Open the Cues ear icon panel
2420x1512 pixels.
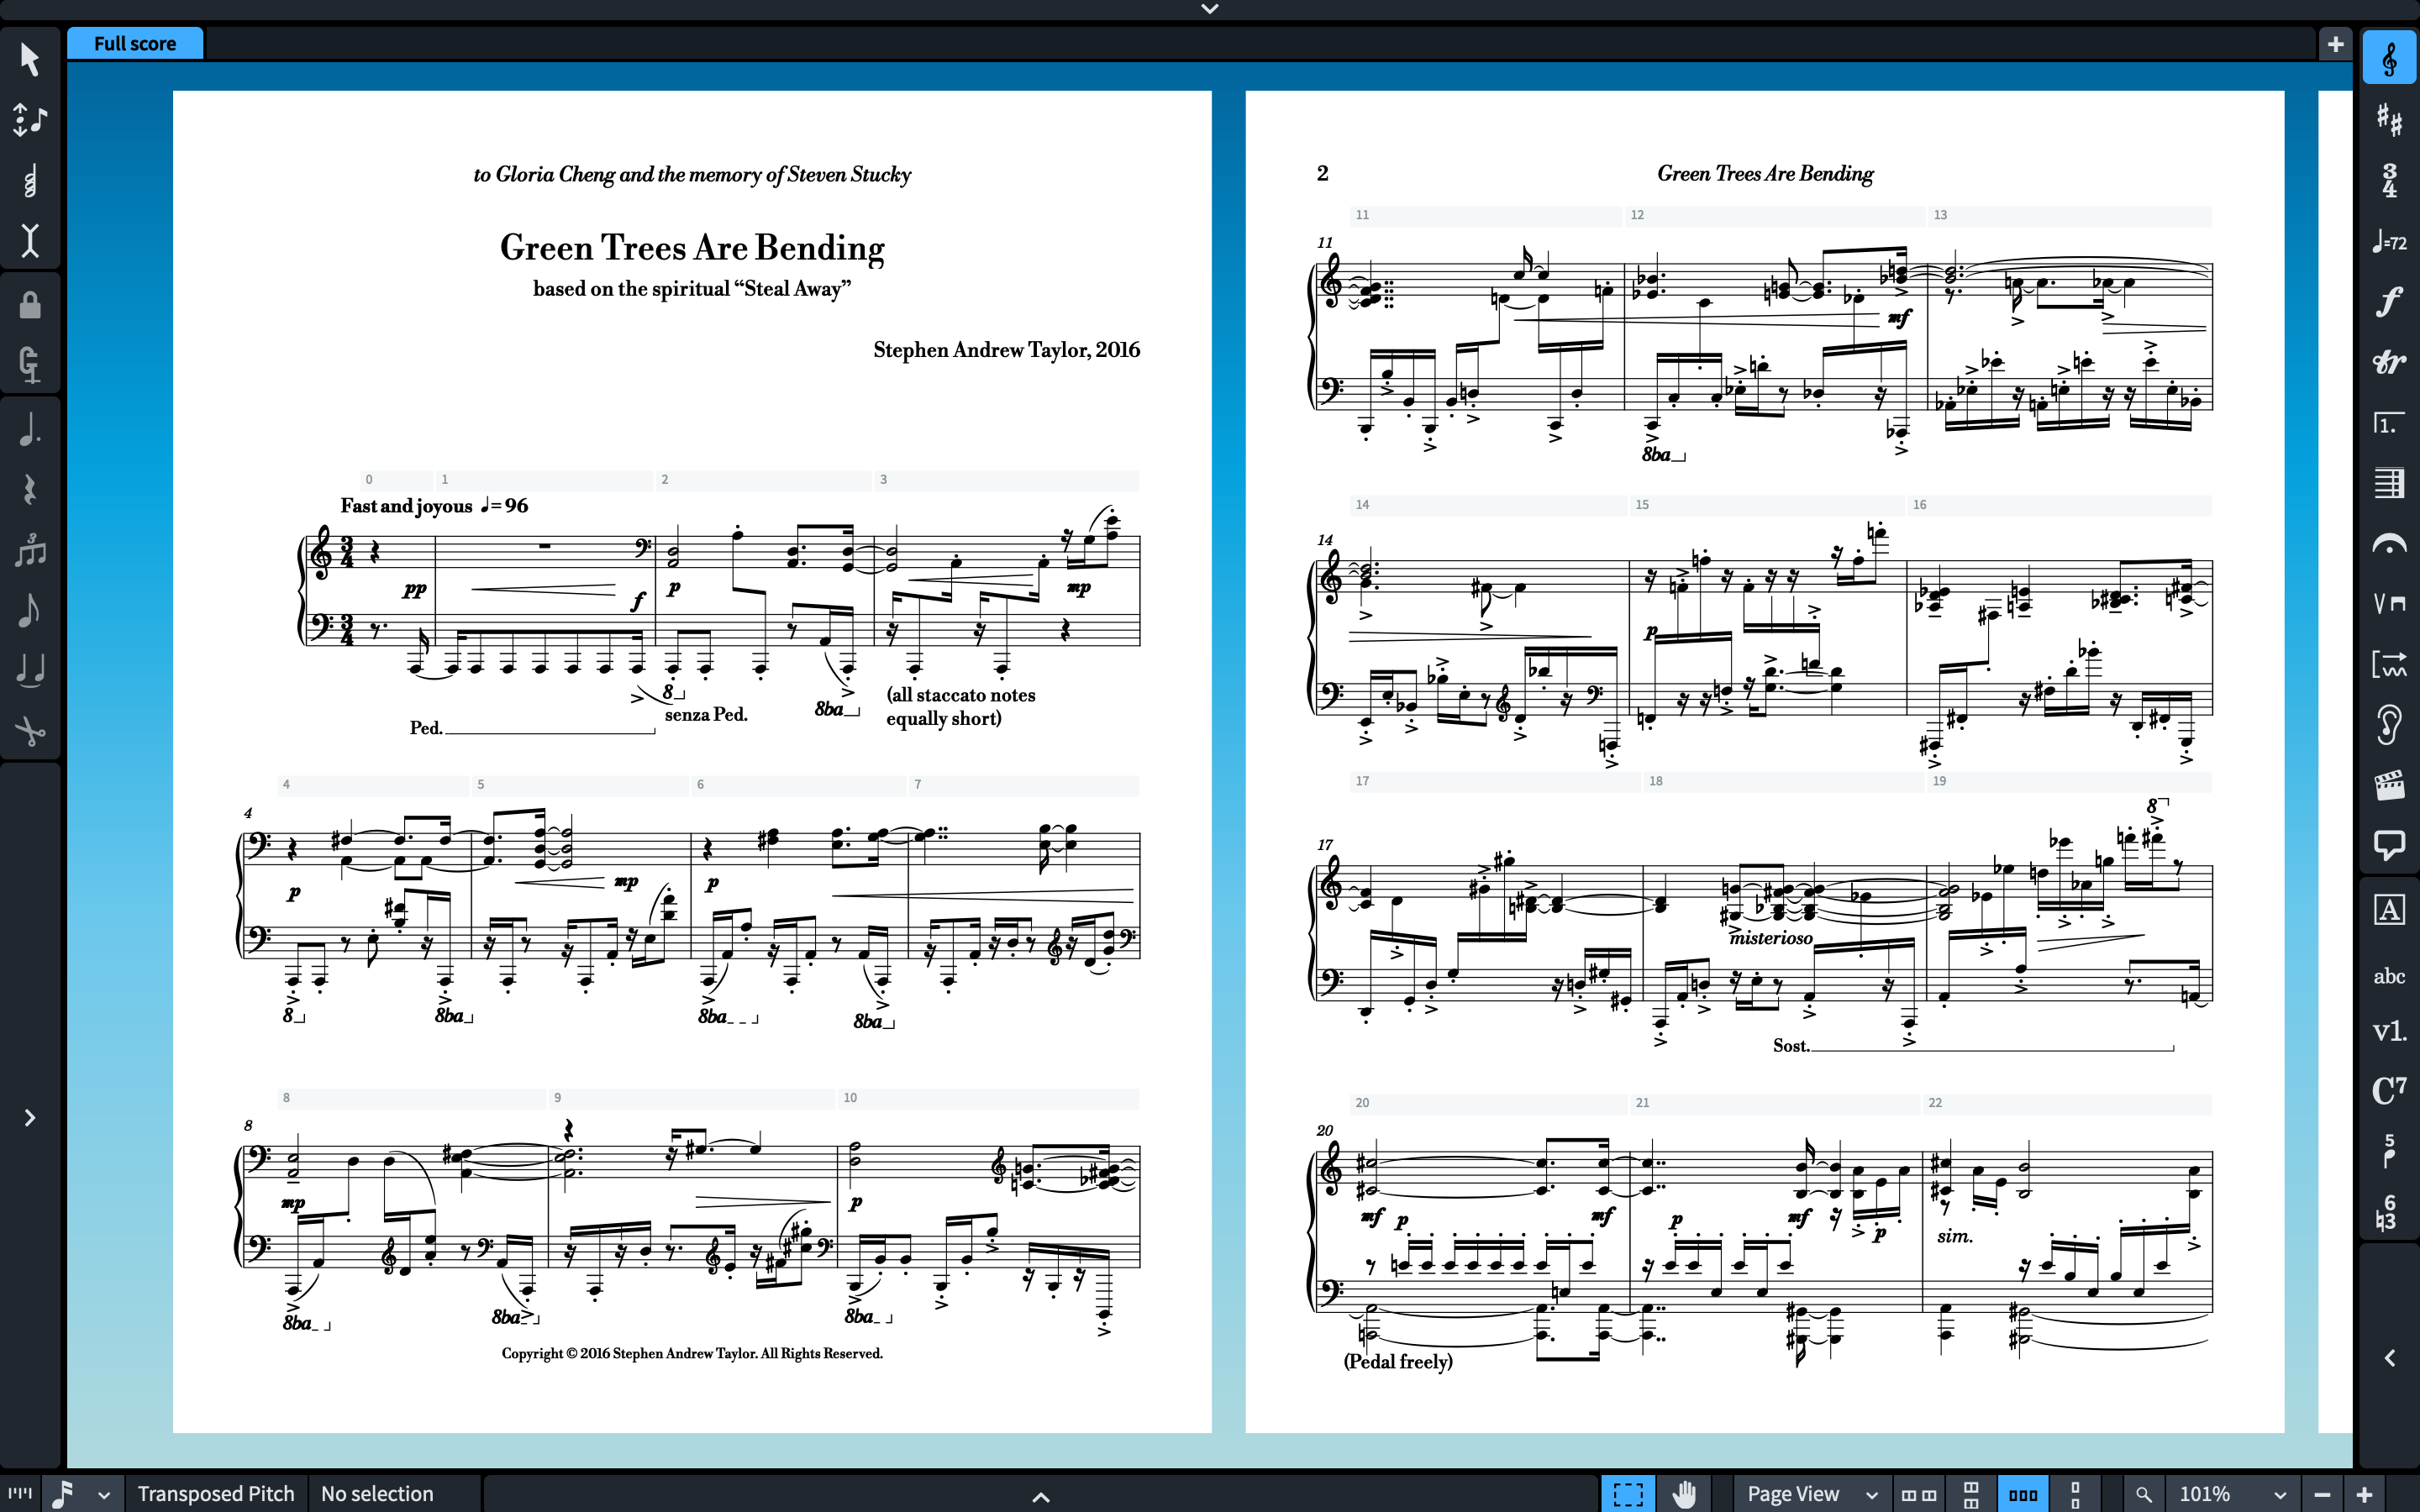pos(2389,724)
